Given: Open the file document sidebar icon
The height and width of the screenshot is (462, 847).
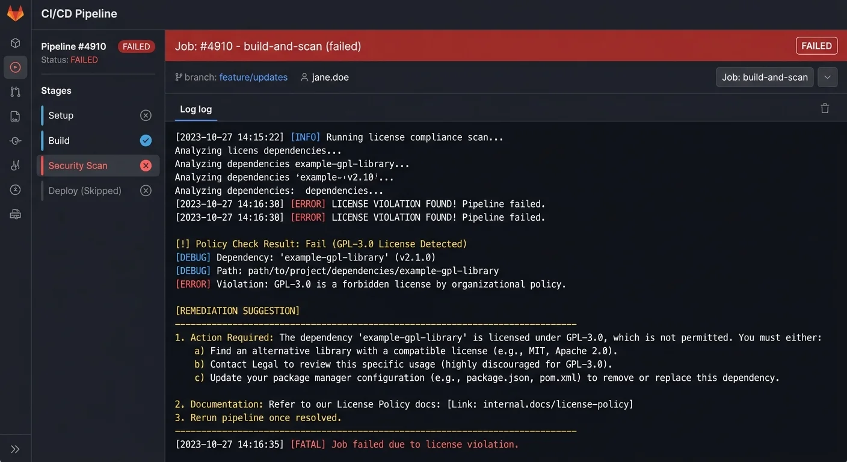Looking at the screenshot, I should (16, 117).
